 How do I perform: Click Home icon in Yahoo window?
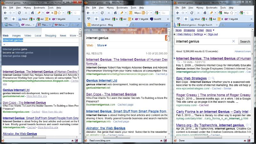tap(33, 13)
